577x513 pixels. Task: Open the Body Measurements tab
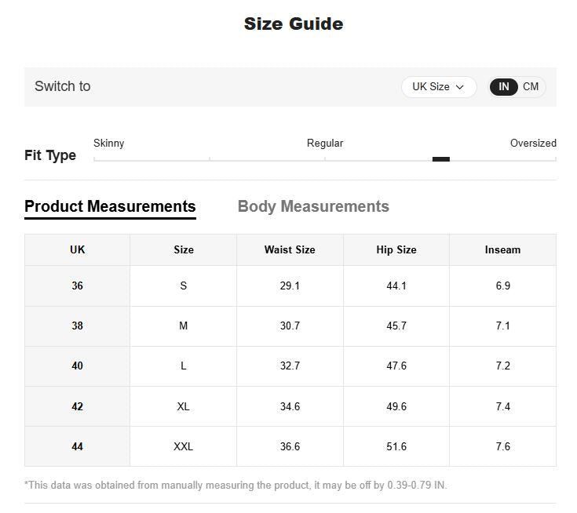(313, 206)
